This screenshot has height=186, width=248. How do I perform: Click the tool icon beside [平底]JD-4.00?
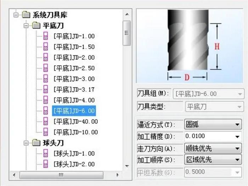(x=46, y=100)
